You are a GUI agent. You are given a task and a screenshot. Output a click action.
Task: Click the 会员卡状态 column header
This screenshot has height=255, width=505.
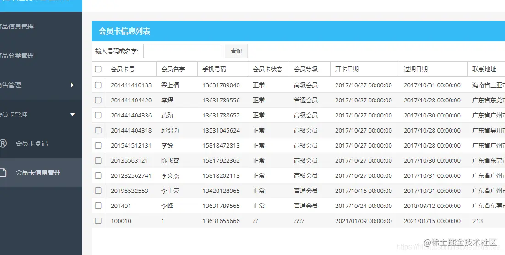point(267,69)
